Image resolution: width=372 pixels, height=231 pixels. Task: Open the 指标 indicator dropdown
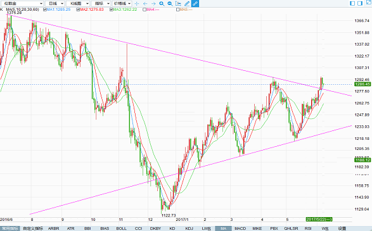coord(101,4)
